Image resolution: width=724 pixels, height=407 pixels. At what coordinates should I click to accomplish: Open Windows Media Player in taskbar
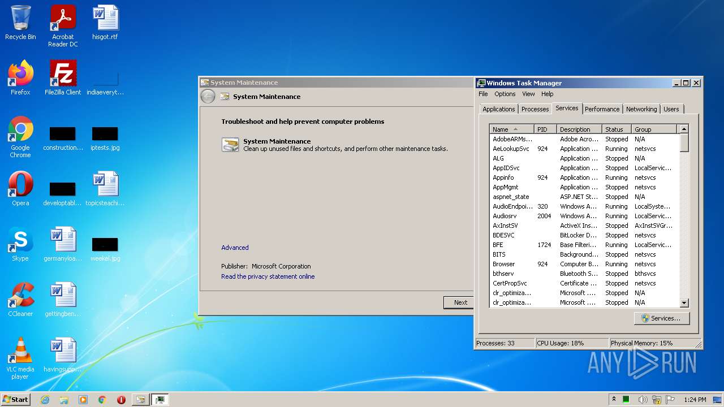[x=83, y=400]
